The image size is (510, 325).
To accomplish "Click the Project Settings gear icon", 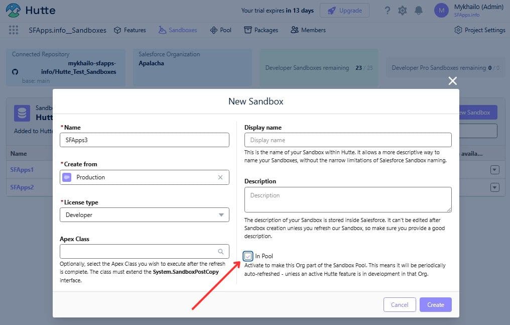I will [x=458, y=30].
